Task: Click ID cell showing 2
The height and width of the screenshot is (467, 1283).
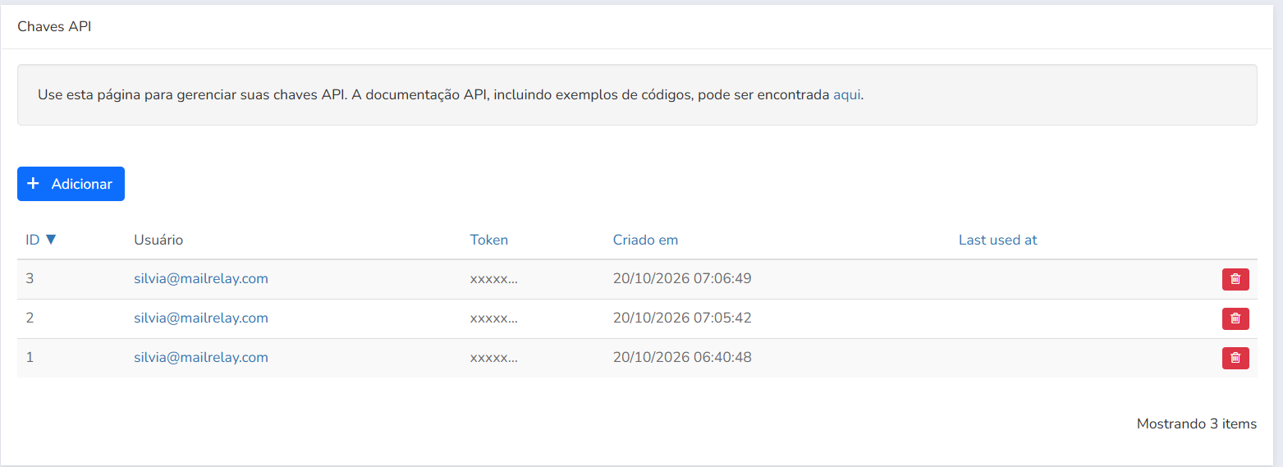Action: coord(30,318)
